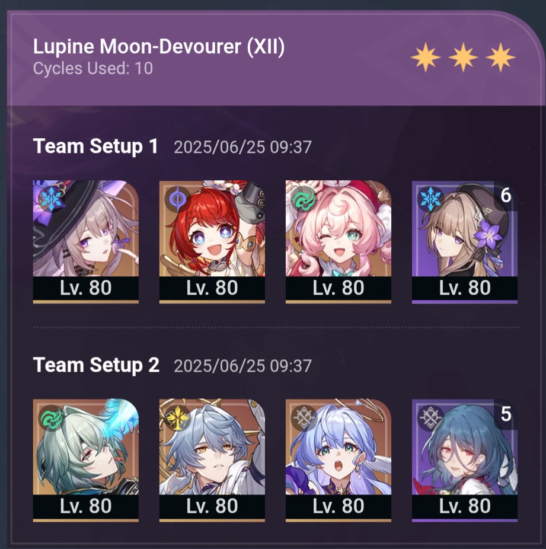Open the red-haired character portrait

[x=212, y=241]
